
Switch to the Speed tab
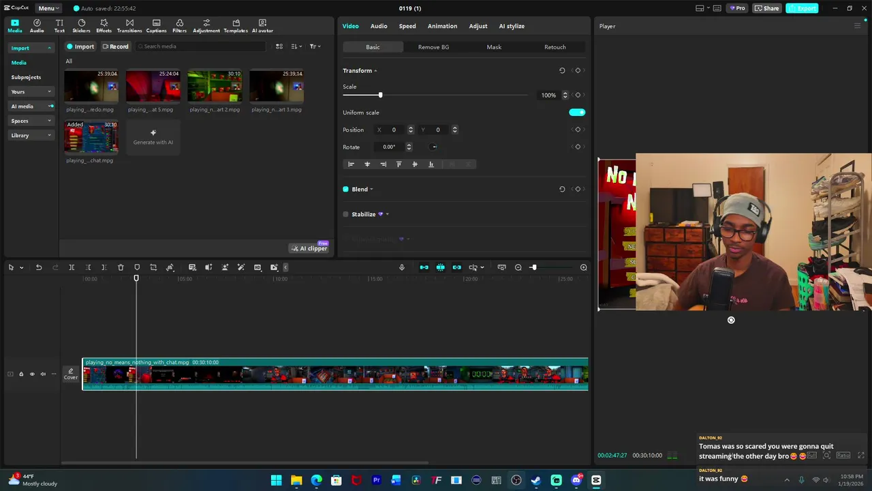(407, 26)
